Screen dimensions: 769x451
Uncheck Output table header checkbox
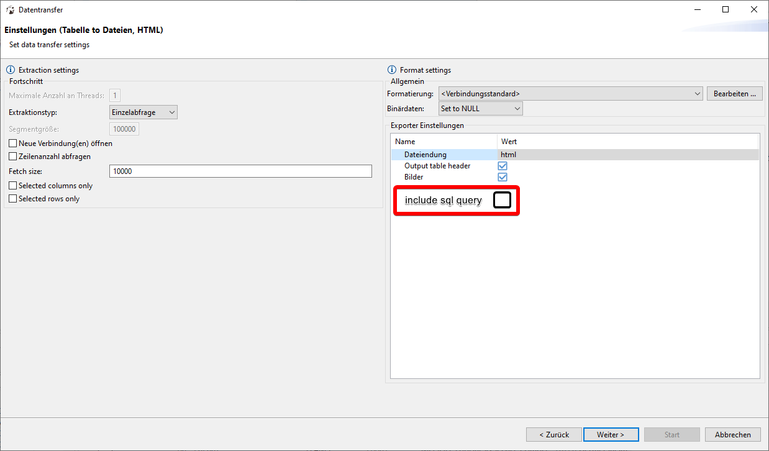(x=503, y=166)
